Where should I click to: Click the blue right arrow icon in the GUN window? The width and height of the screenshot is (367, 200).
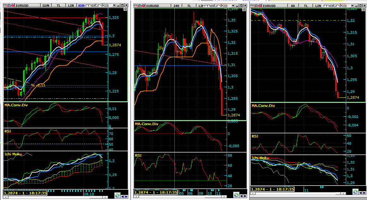click(x=126, y=197)
